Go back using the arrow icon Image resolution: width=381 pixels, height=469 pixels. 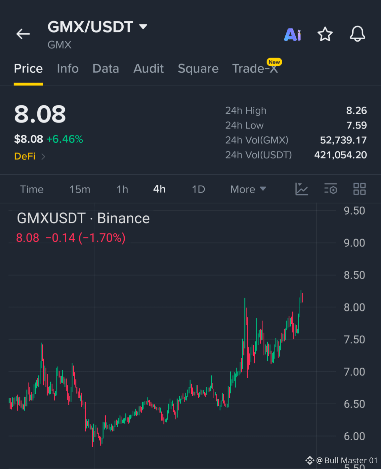tap(23, 34)
